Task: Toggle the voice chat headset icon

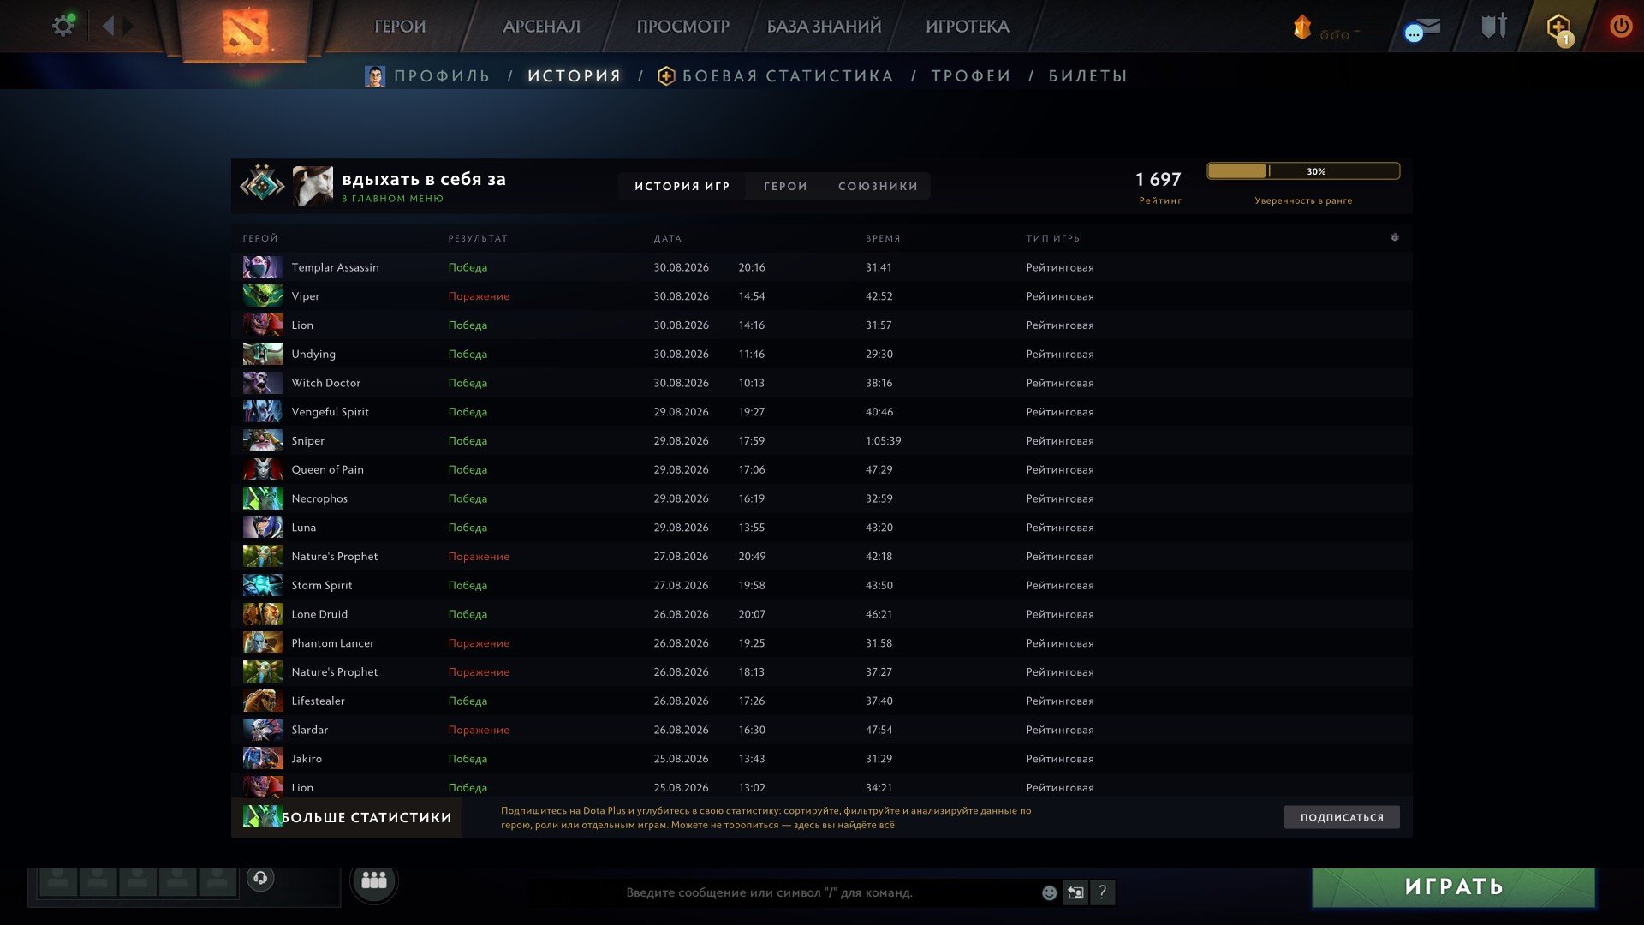Action: tap(260, 878)
